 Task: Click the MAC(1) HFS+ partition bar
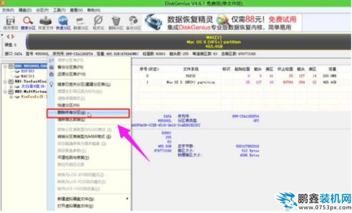188,42
